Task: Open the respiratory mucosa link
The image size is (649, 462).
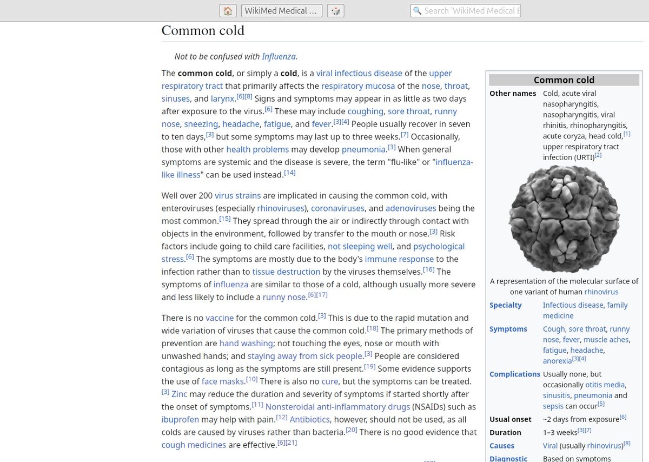Action: point(358,86)
